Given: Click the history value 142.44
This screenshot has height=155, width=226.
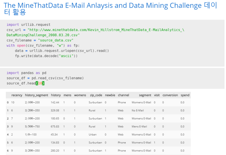Looking at the screenshot, I should 55,102.
